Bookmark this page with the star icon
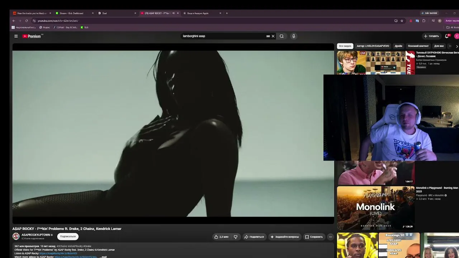This screenshot has width=459, height=258. (x=402, y=21)
